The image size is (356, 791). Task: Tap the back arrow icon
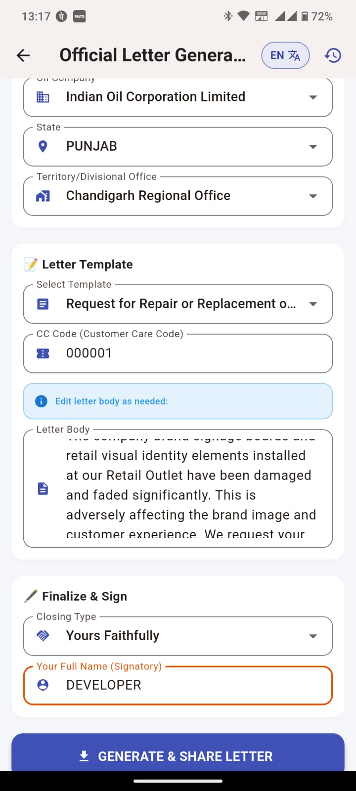23,55
